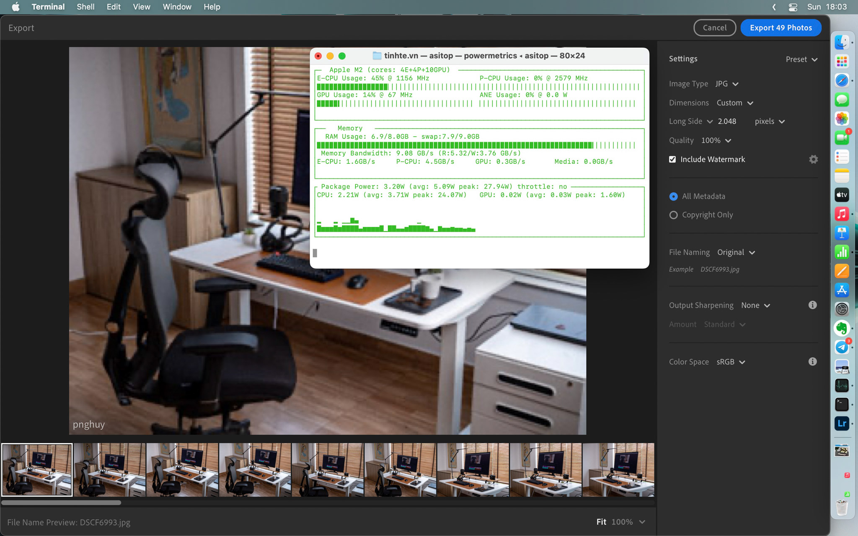Image resolution: width=858 pixels, height=536 pixels.
Task: Click the Export 49 Photos button
Action: (781, 28)
